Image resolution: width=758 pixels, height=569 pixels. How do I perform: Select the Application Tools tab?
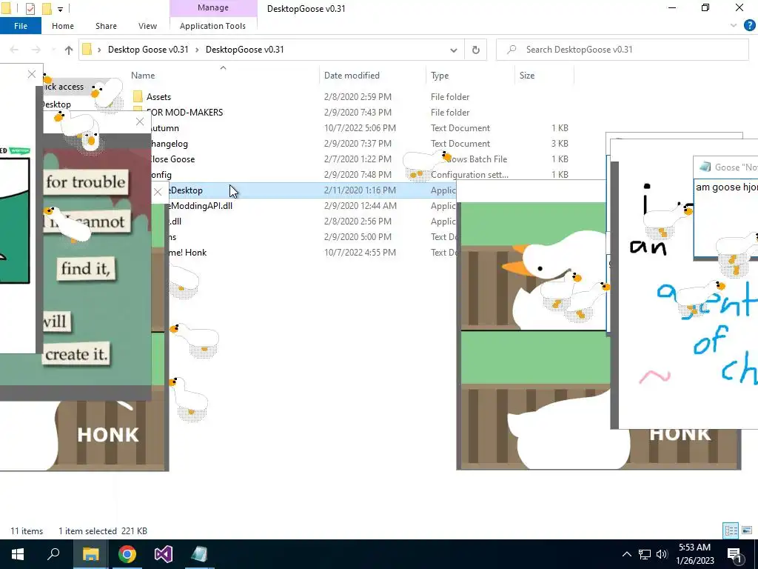(212, 26)
